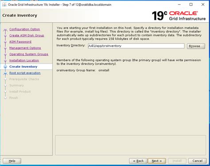210x166 pixels.
Task: Click the installer window title bar icon
Action: tap(4, 4)
